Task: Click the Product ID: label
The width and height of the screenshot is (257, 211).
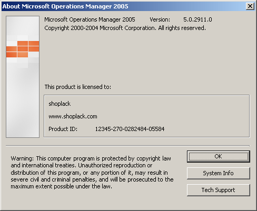Action: pyautogui.click(x=63, y=129)
